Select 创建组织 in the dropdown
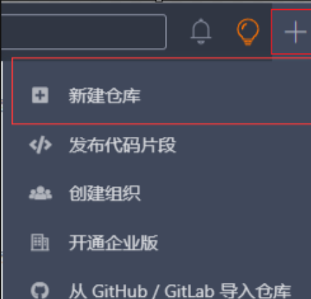 104,193
